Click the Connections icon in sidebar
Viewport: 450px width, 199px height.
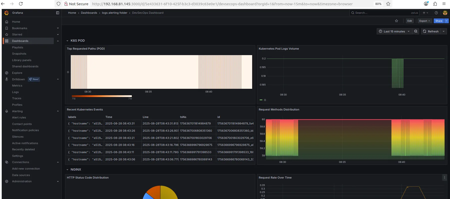(7, 162)
